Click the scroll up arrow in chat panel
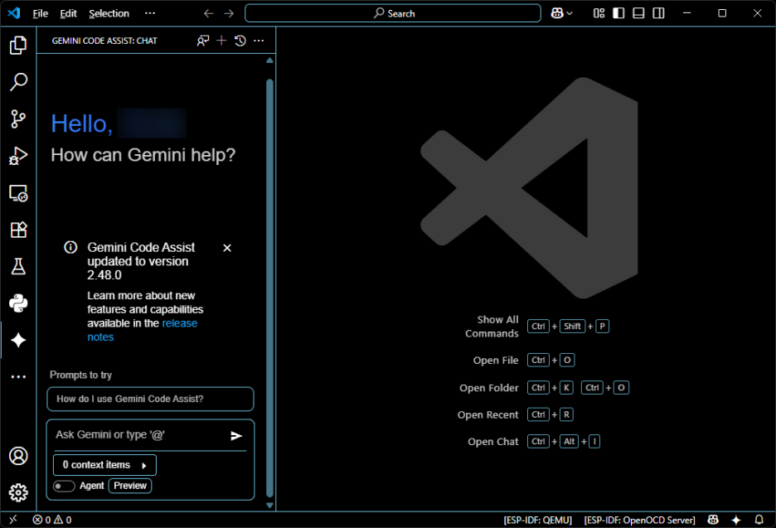Viewport: 776px width, 528px height. (x=269, y=61)
